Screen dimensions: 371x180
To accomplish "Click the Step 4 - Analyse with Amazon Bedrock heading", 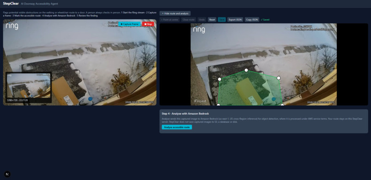I will point(185,114).
